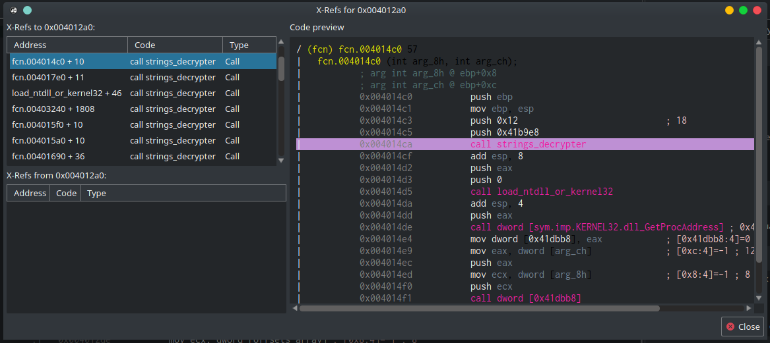Click the down arrow of X-Refs list scrollbar

pos(281,160)
